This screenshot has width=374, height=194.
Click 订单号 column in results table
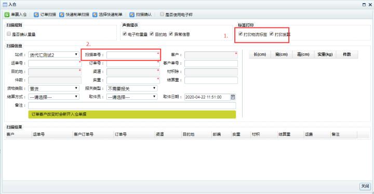[134, 135]
